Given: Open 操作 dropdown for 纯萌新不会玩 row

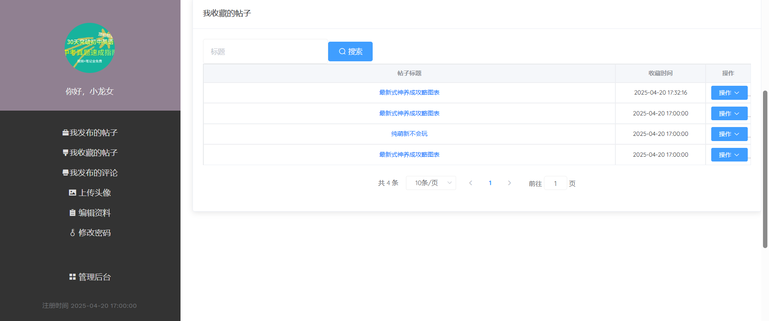Looking at the screenshot, I should [x=729, y=134].
